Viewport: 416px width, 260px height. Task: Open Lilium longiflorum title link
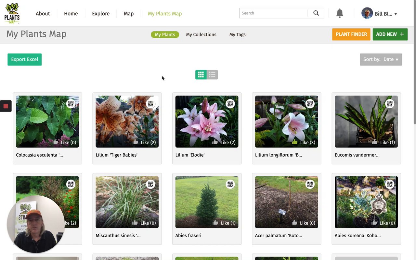pyautogui.click(x=279, y=155)
